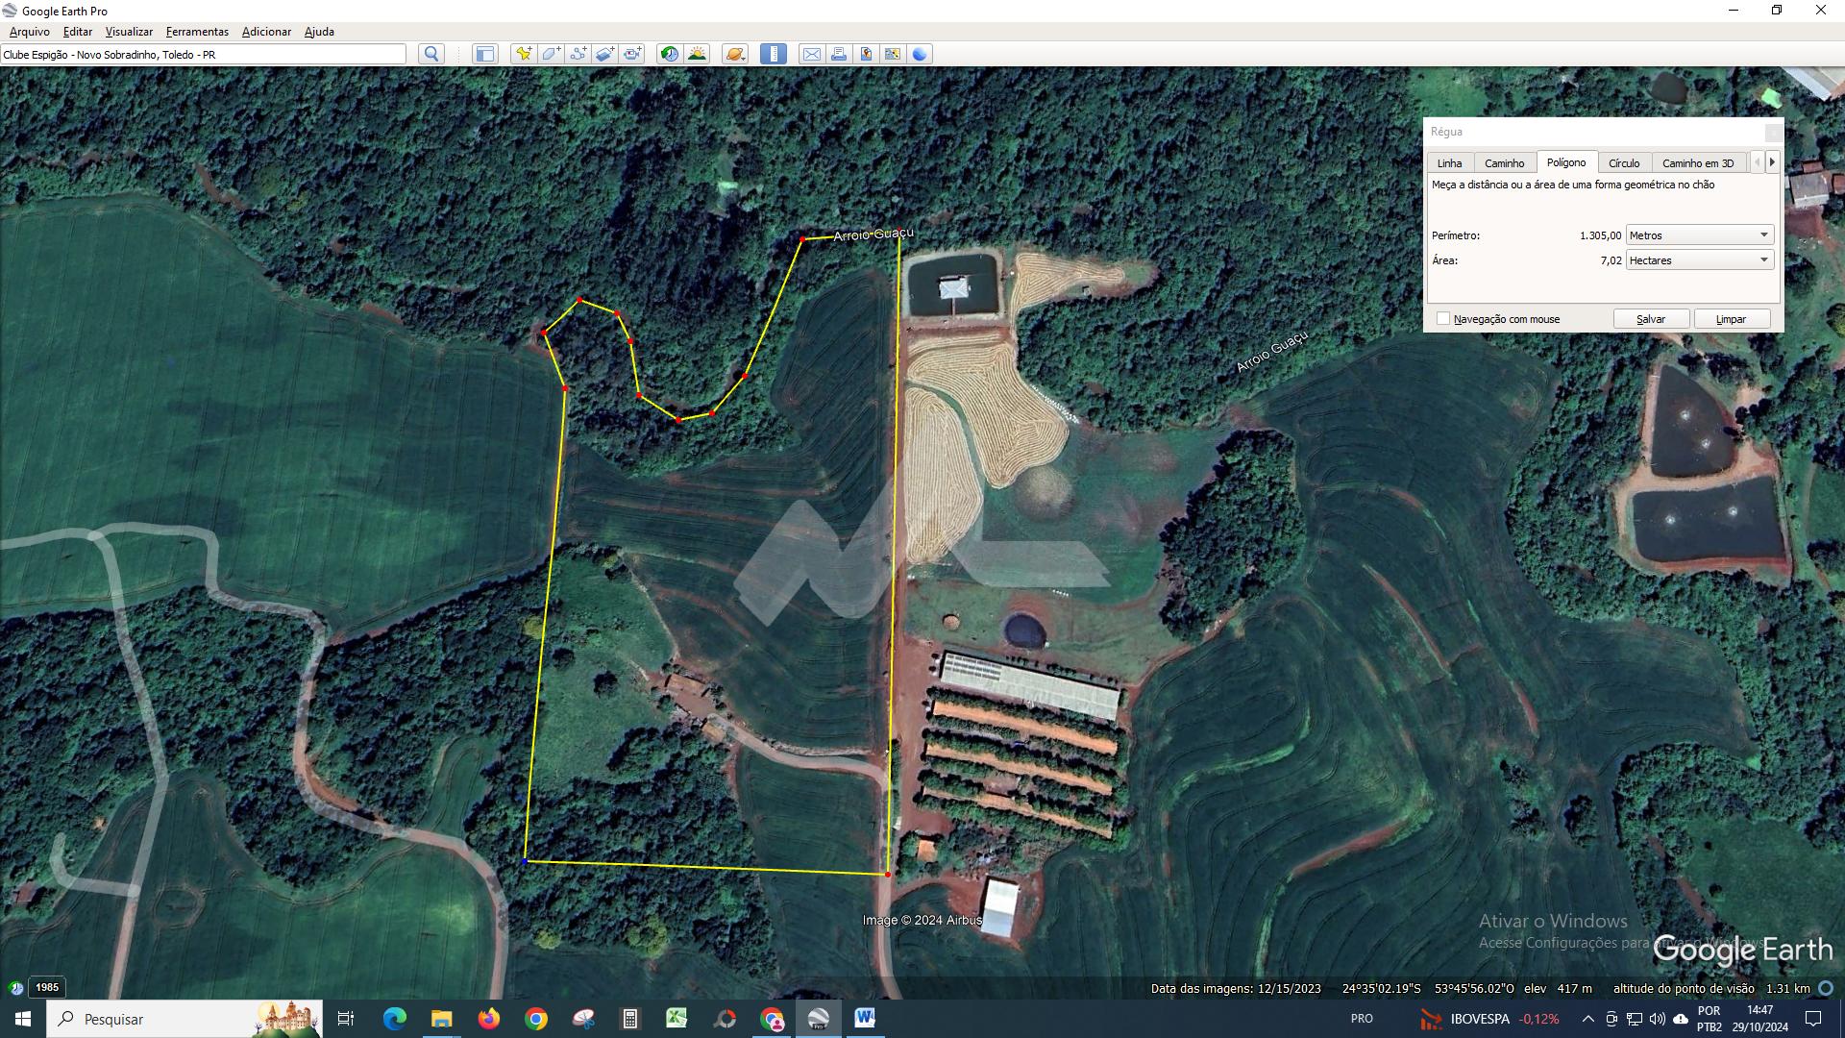
Task: Toggle sunlight across the landscape
Action: click(697, 54)
